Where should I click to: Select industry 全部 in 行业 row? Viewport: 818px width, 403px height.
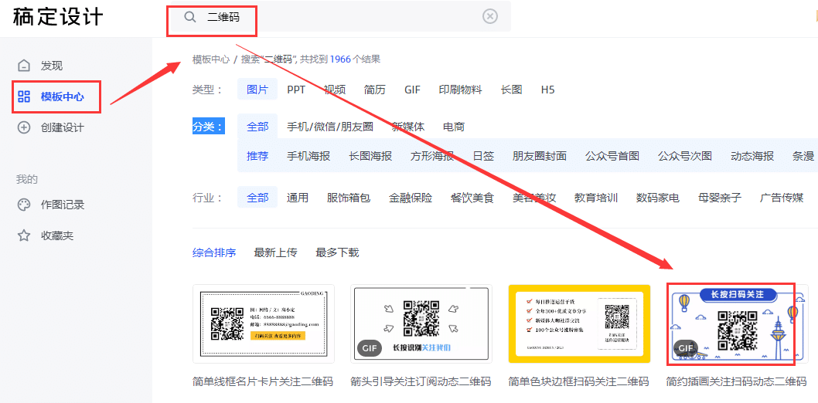[x=257, y=198]
